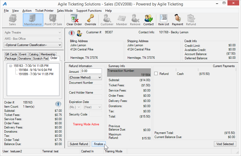Select the Order tab

tap(54, 58)
